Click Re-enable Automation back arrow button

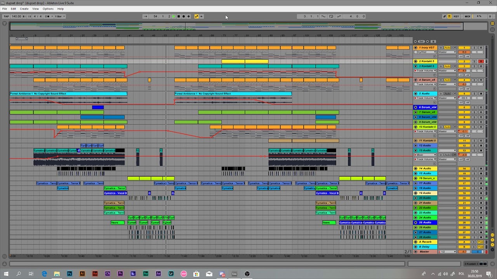(x=202, y=16)
